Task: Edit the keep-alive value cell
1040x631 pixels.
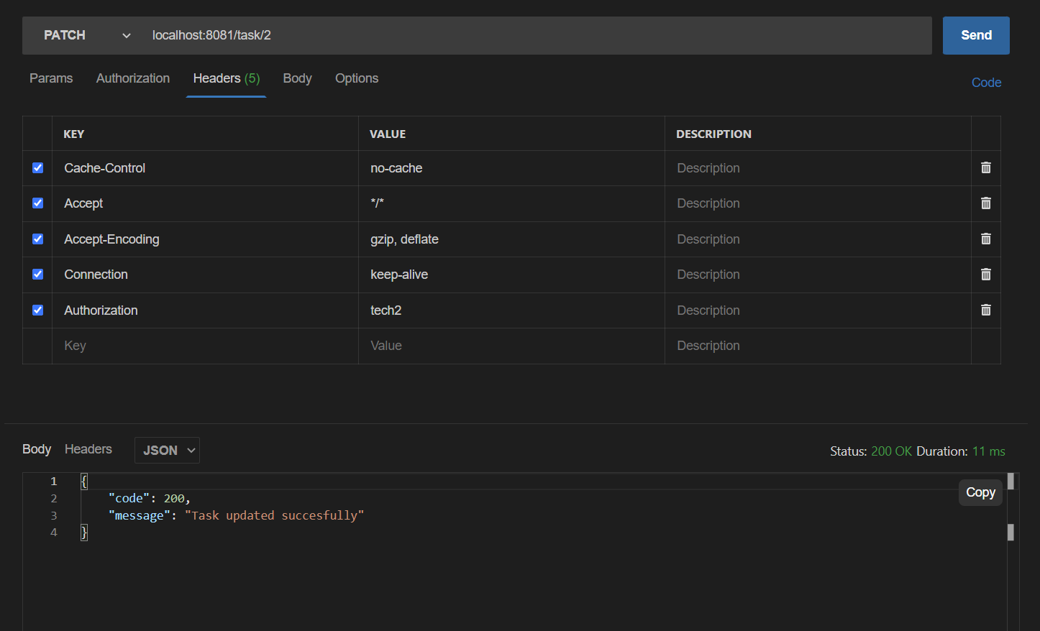Action: click(511, 275)
